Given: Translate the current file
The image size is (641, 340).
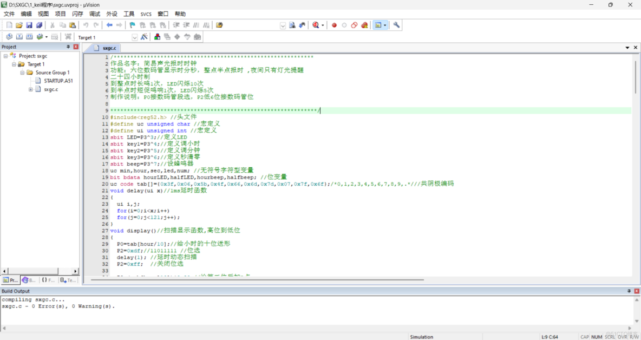Looking at the screenshot, I should click(x=9, y=37).
